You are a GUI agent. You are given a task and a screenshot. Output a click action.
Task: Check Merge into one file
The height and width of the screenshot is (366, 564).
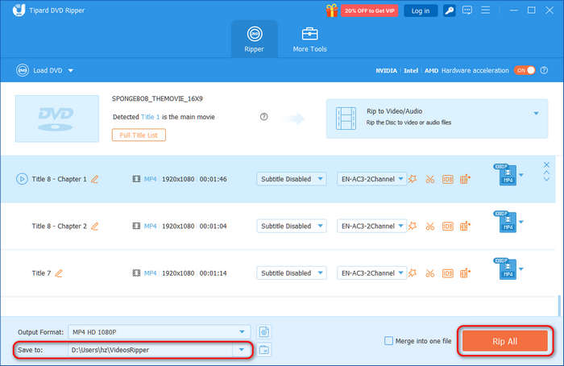[388, 341]
